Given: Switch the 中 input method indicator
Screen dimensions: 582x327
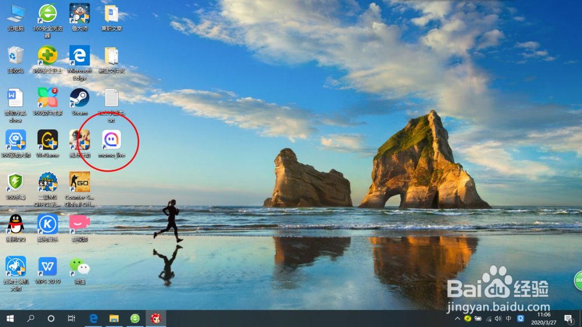Looking at the screenshot, I should [x=509, y=318].
